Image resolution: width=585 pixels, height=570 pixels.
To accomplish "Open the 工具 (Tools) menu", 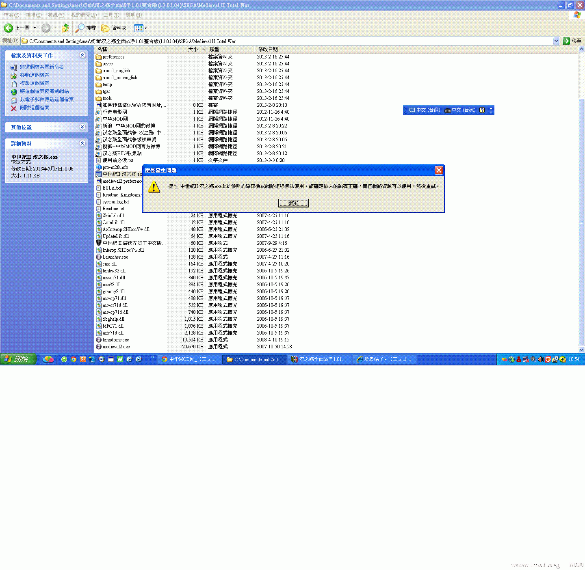I will (x=111, y=15).
